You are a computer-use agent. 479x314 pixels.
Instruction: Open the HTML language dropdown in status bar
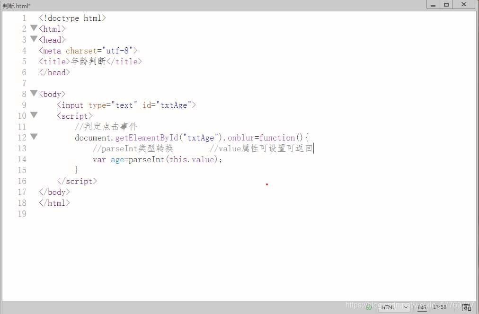(x=394, y=307)
